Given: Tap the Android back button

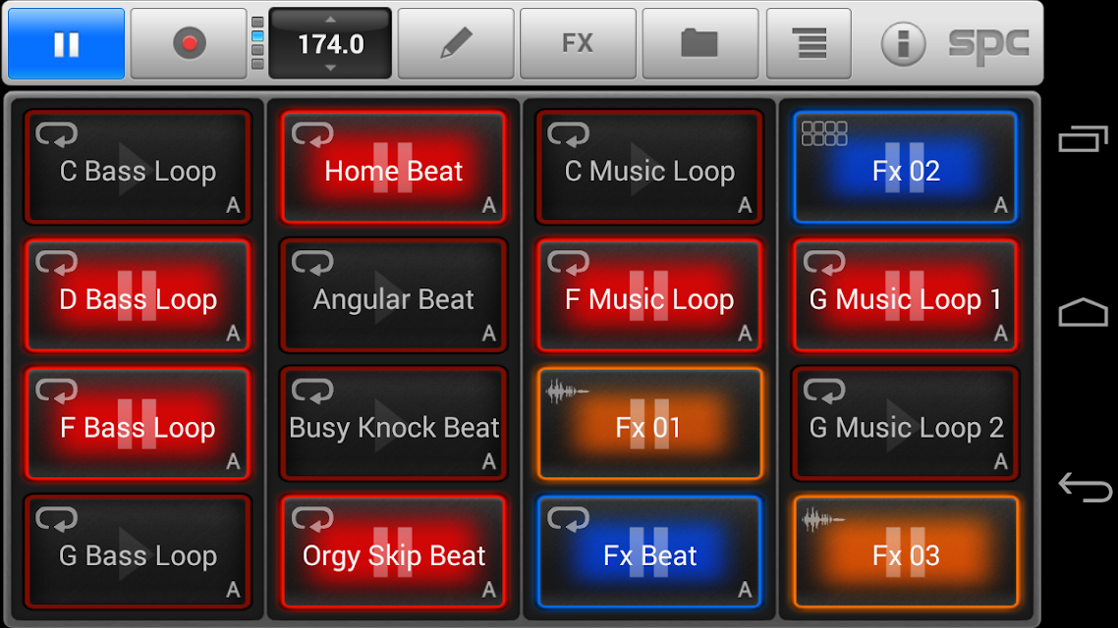Looking at the screenshot, I should click(1085, 487).
